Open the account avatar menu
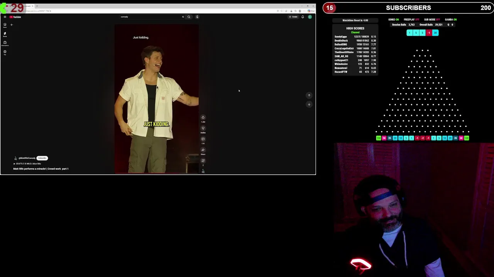The width and height of the screenshot is (494, 277). coord(310,17)
